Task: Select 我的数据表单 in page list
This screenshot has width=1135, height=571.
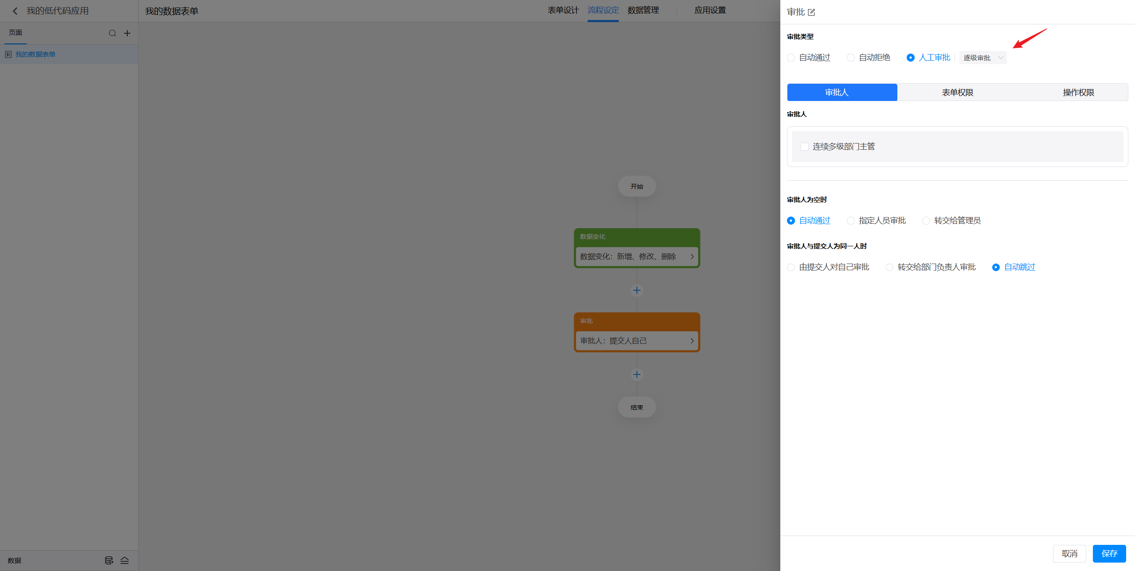Action: [35, 54]
